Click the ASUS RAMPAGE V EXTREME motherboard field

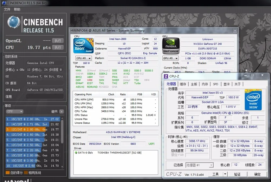click(123, 132)
